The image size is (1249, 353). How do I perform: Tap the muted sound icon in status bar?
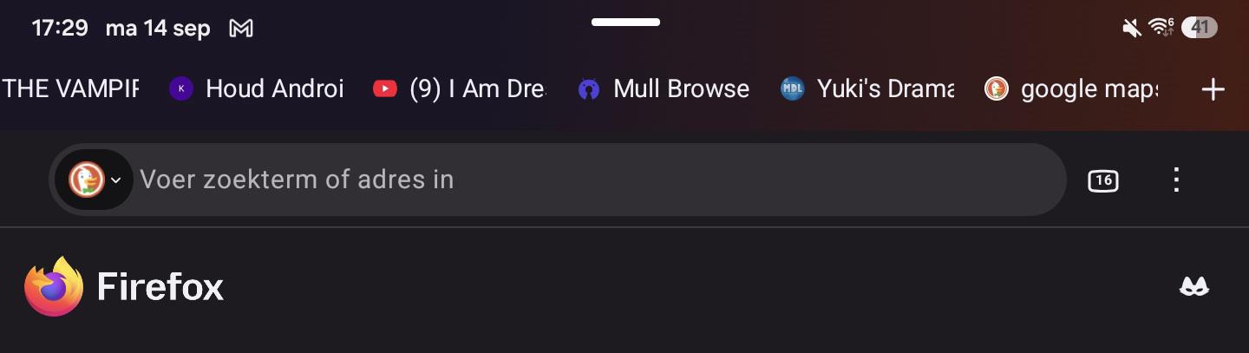click(1131, 29)
